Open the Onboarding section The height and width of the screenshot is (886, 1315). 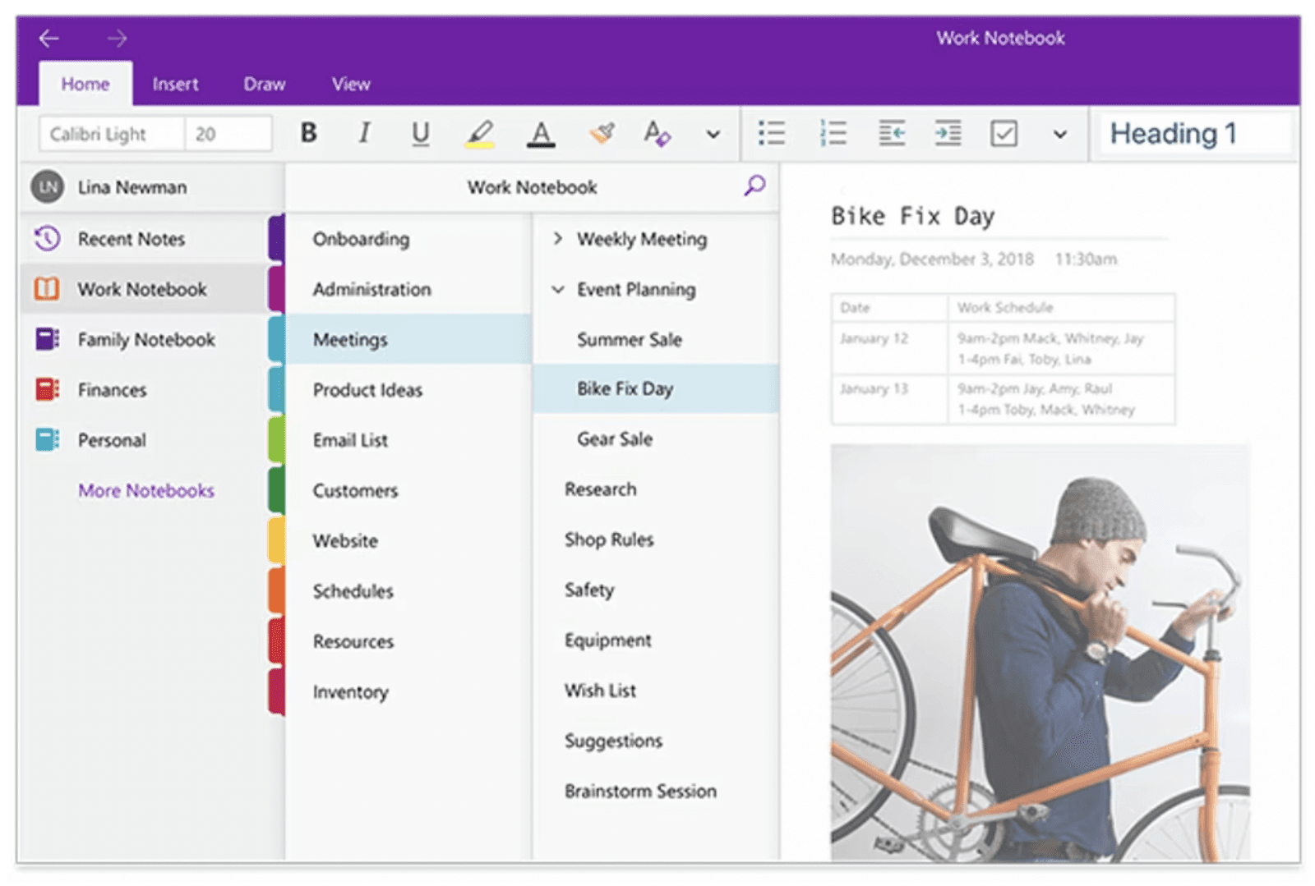coord(408,239)
